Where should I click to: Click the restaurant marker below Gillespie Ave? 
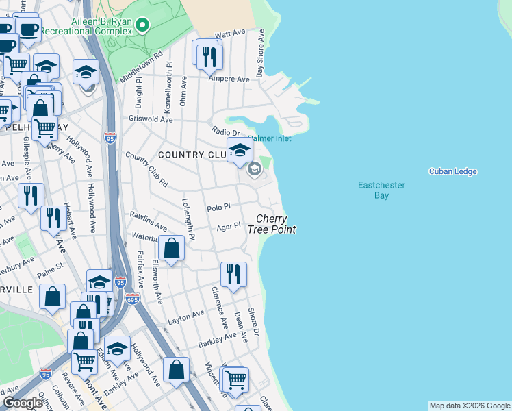[x=31, y=197]
